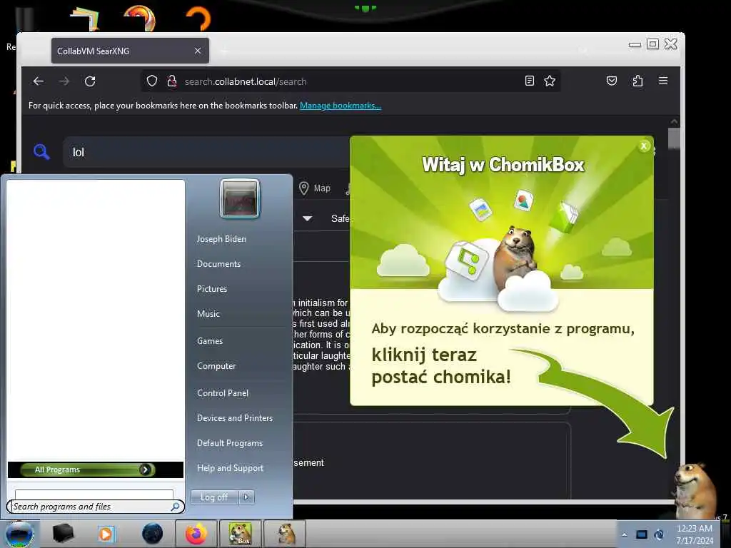Go back with the browser back arrow
Viewport: 731px width, 548px height.
point(39,81)
